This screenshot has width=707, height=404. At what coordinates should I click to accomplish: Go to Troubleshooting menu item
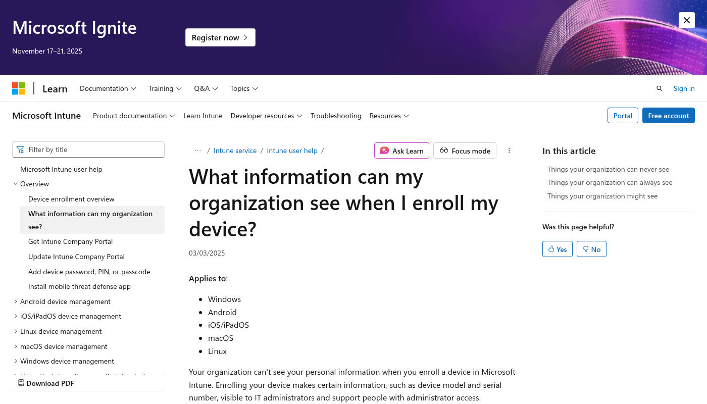tap(336, 116)
